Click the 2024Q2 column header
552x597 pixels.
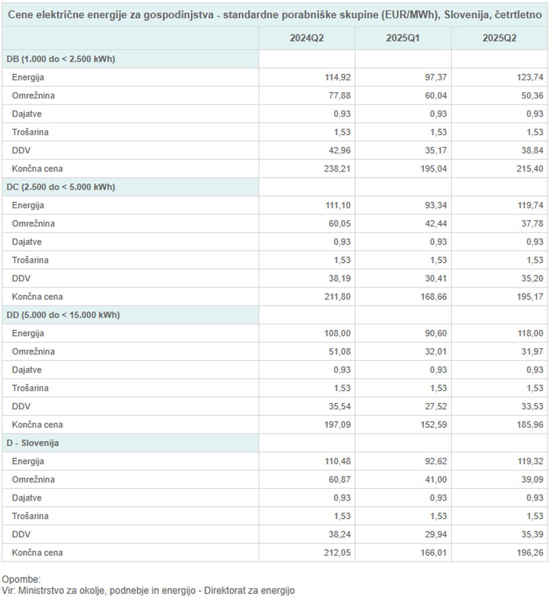tap(307, 38)
